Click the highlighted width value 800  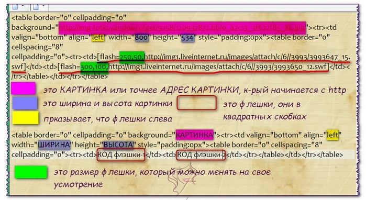point(141,37)
